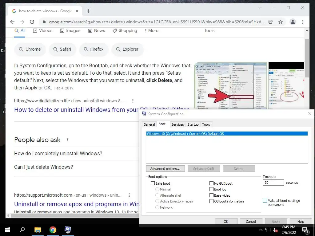Enable the No GUI boot checkbox
The width and height of the screenshot is (315, 236).
(x=211, y=183)
